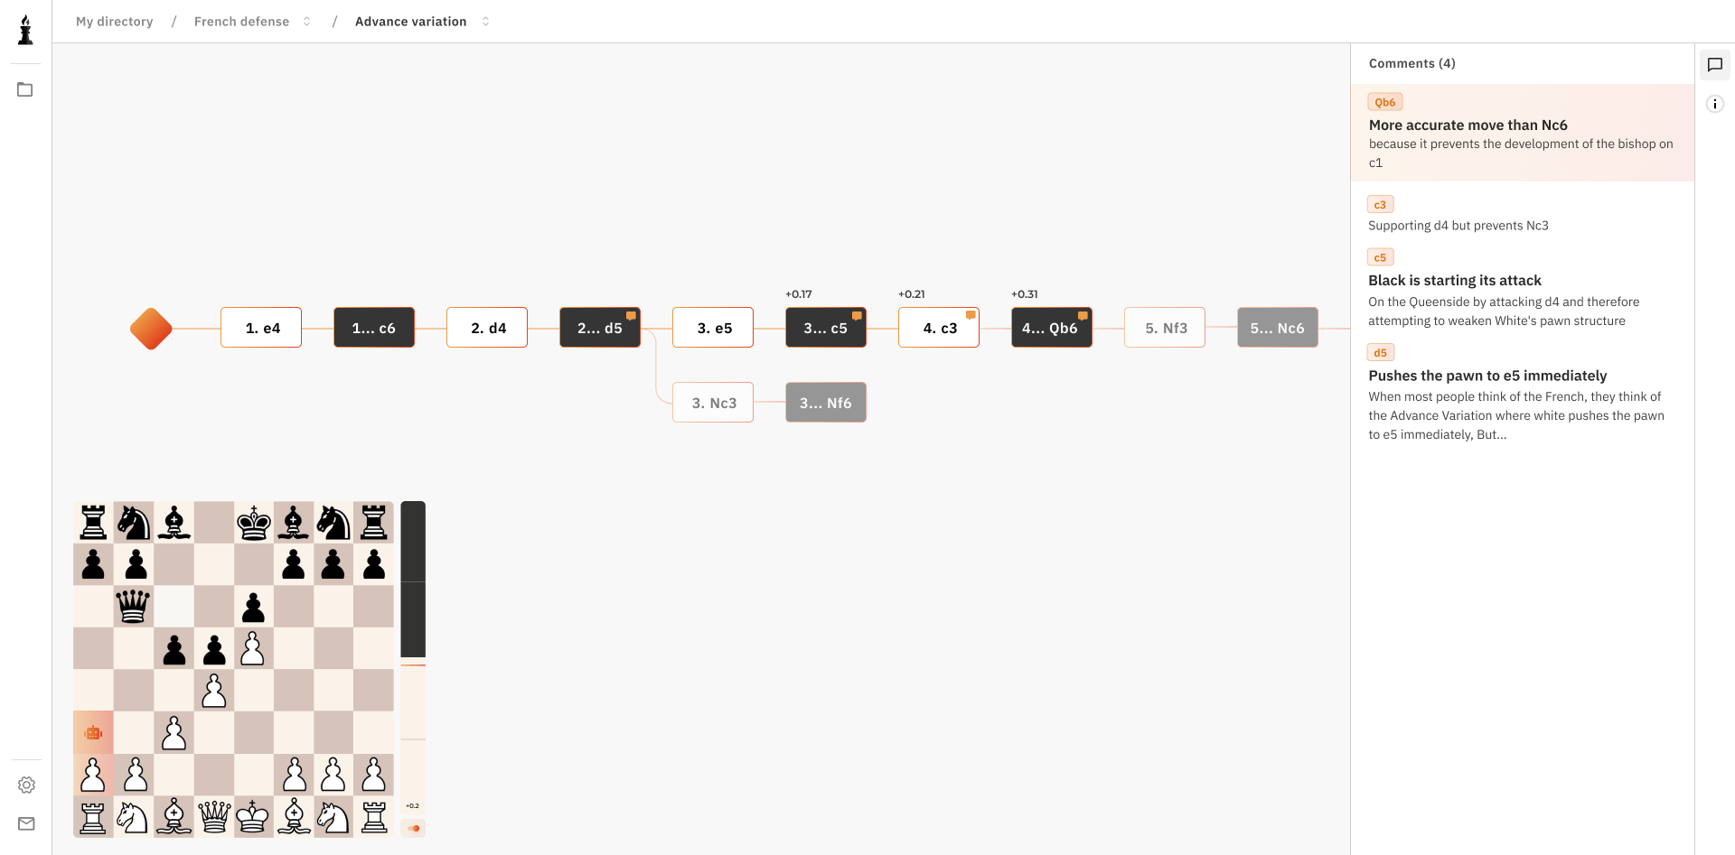Click the Comments (4) header
1735x855 pixels.
1411,63
